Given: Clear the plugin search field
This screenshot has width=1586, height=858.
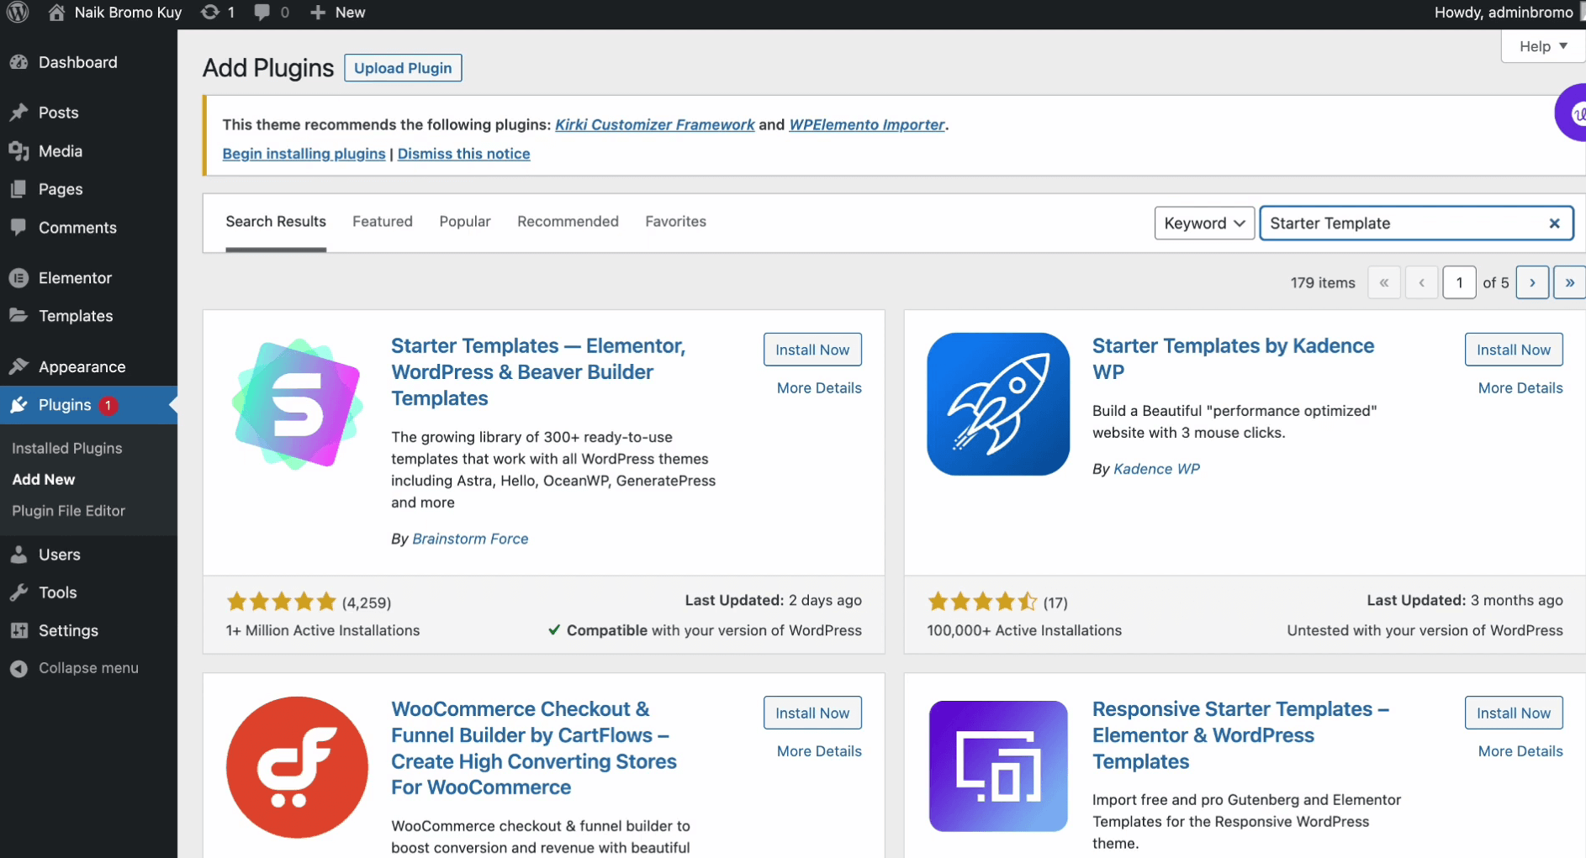Looking at the screenshot, I should point(1554,224).
